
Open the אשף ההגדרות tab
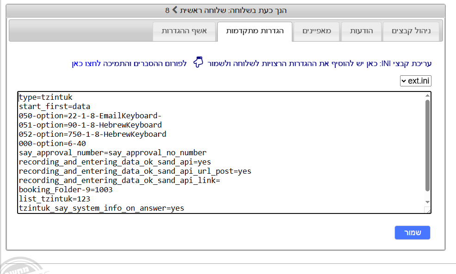[x=185, y=31]
